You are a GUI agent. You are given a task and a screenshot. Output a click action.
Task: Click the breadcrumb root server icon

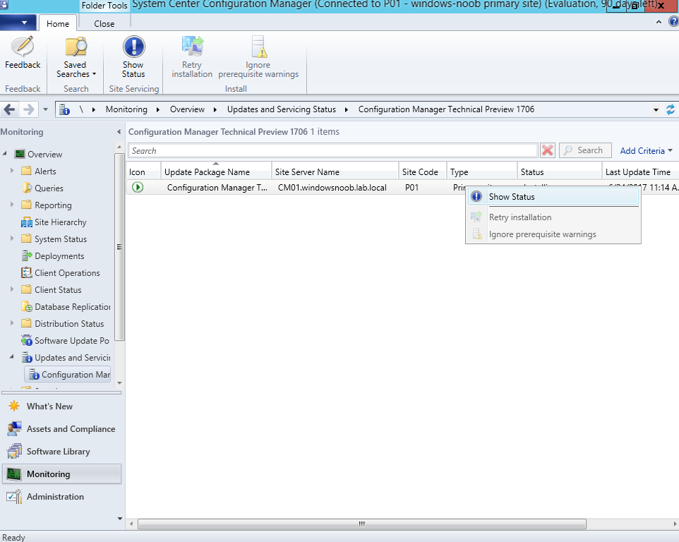[64, 109]
